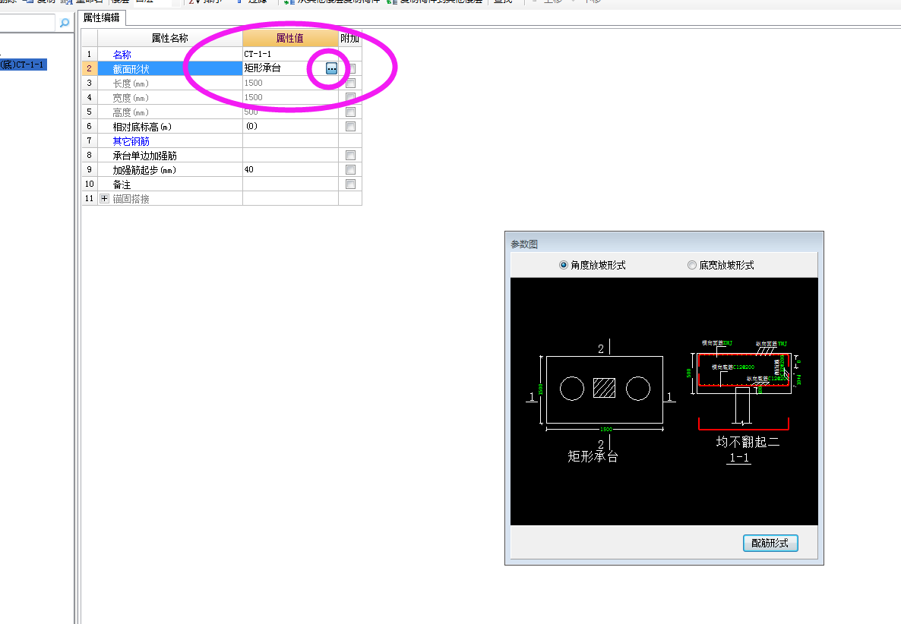Click the search magnifier icon in left panel
Image resolution: width=901 pixels, height=624 pixels.
point(65,23)
